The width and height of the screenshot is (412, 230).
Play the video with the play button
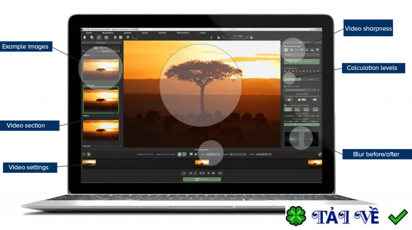(x=209, y=173)
